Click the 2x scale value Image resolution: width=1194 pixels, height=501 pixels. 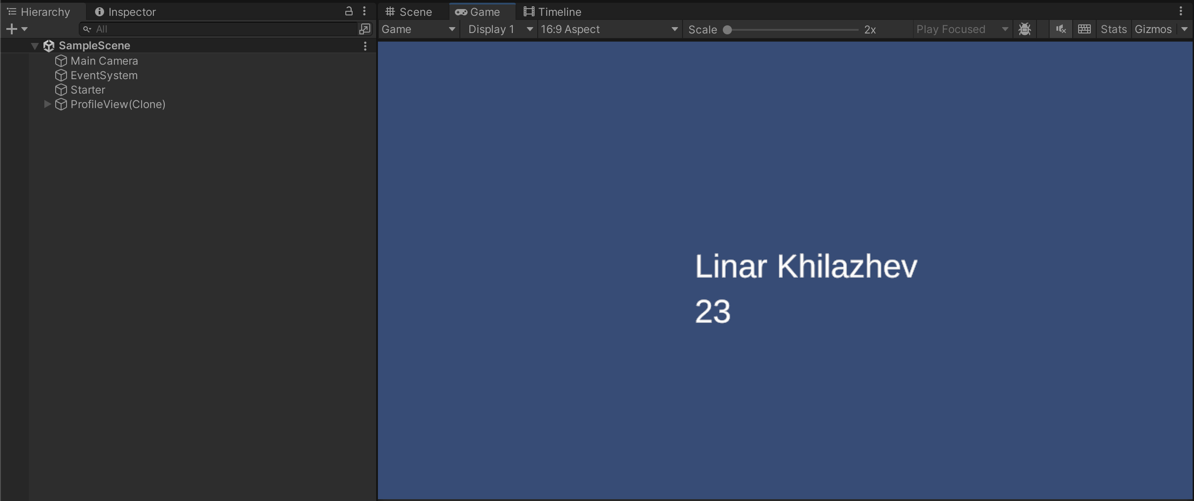(x=870, y=30)
